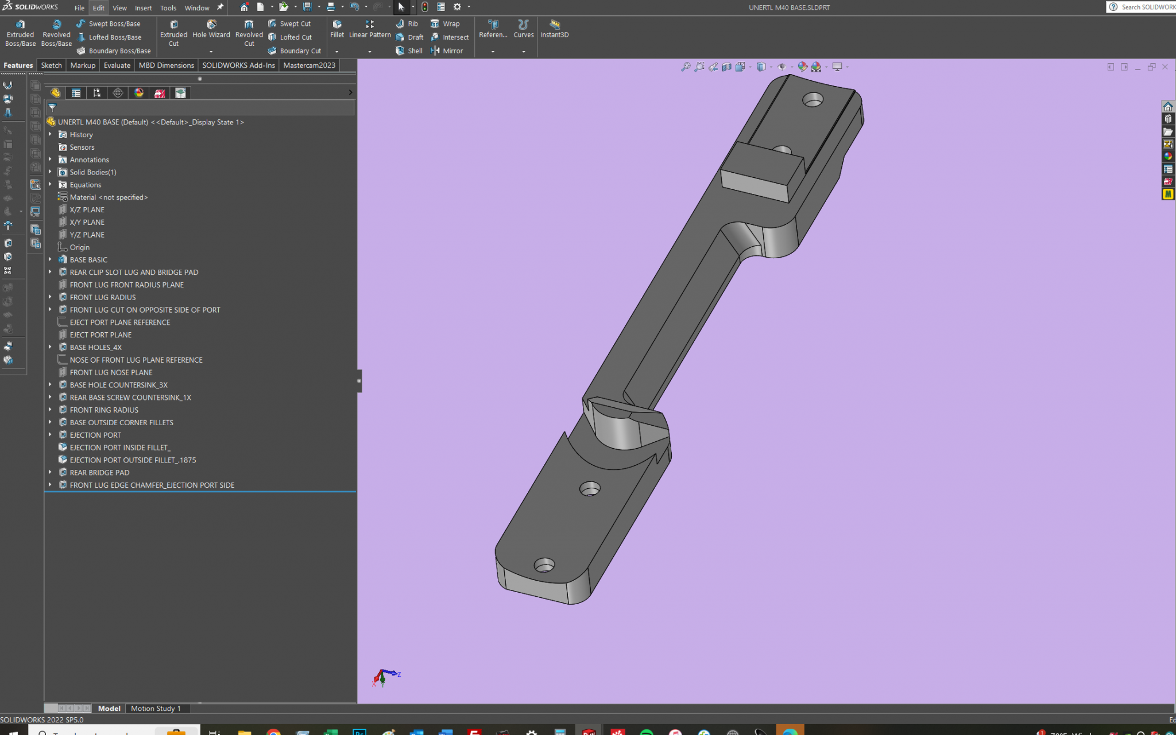Select the Lofted Cut tool
This screenshot has height=735, width=1176.
pos(289,37)
